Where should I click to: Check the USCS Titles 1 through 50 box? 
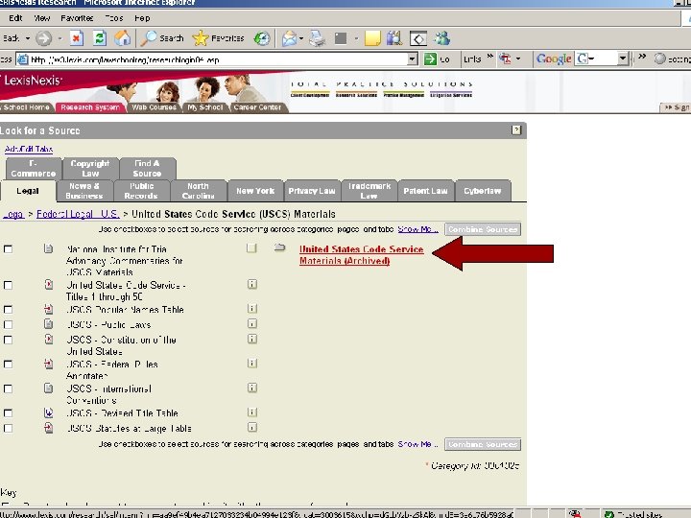coord(8,286)
